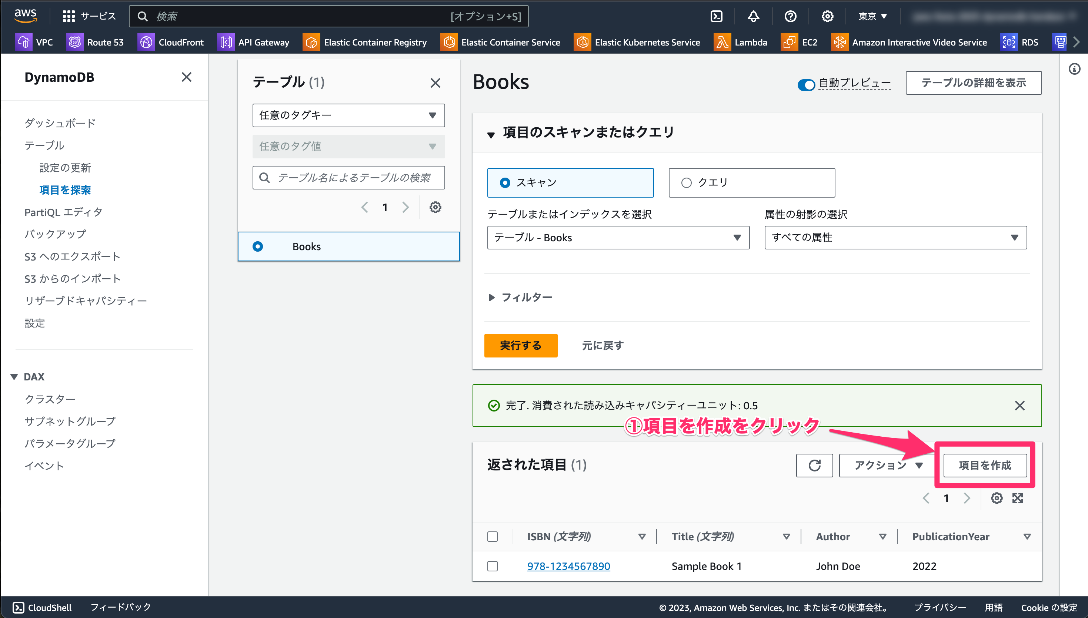Screen dimensions: 1088x618
Task: Click 元に戻す to reset
Action: click(602, 345)
